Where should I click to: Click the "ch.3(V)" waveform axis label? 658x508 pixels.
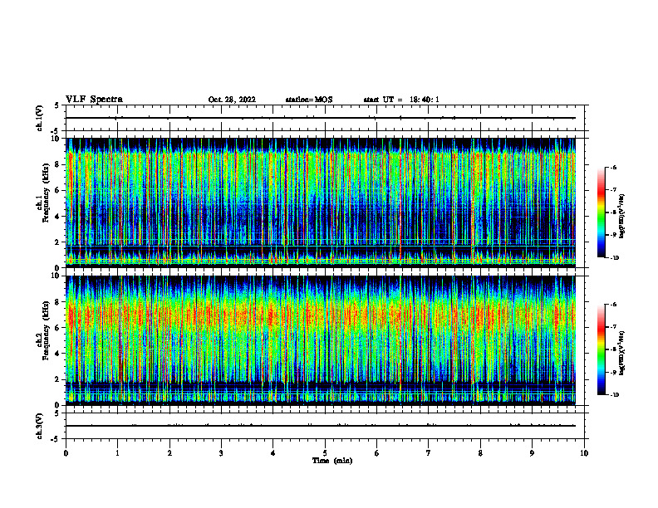click(40, 427)
